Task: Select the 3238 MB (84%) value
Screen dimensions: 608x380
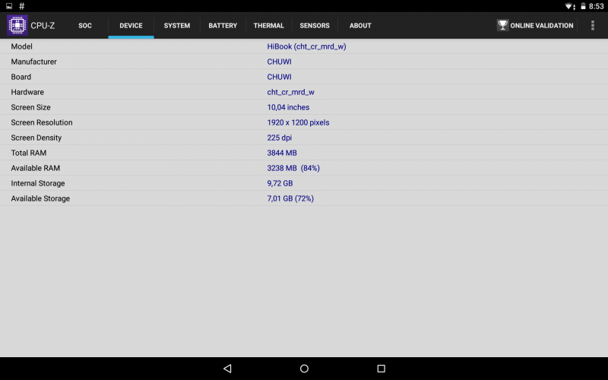Action: click(x=293, y=168)
